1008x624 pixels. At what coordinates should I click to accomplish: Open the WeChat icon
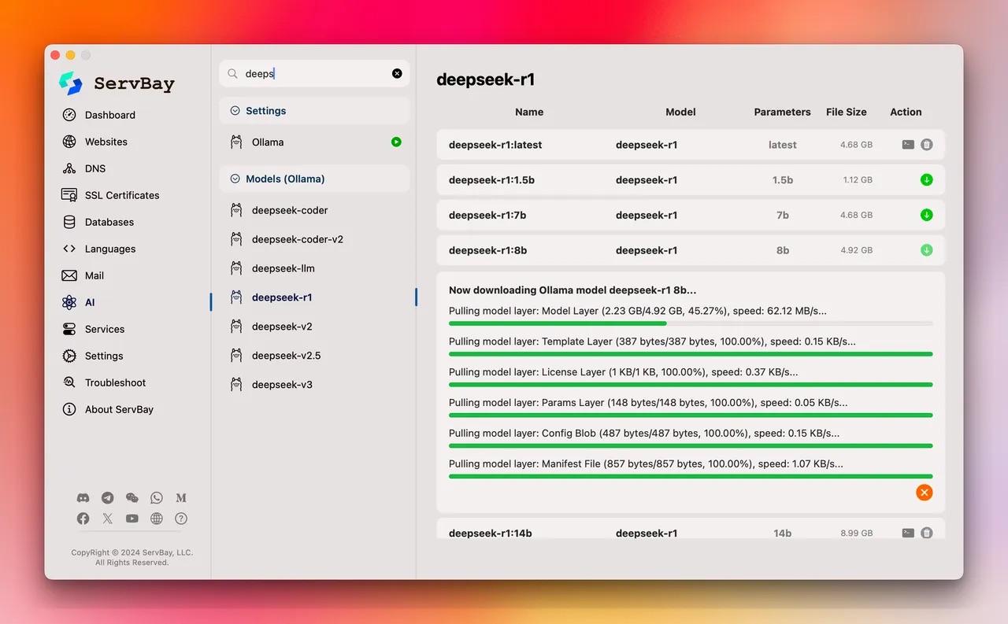(x=132, y=498)
